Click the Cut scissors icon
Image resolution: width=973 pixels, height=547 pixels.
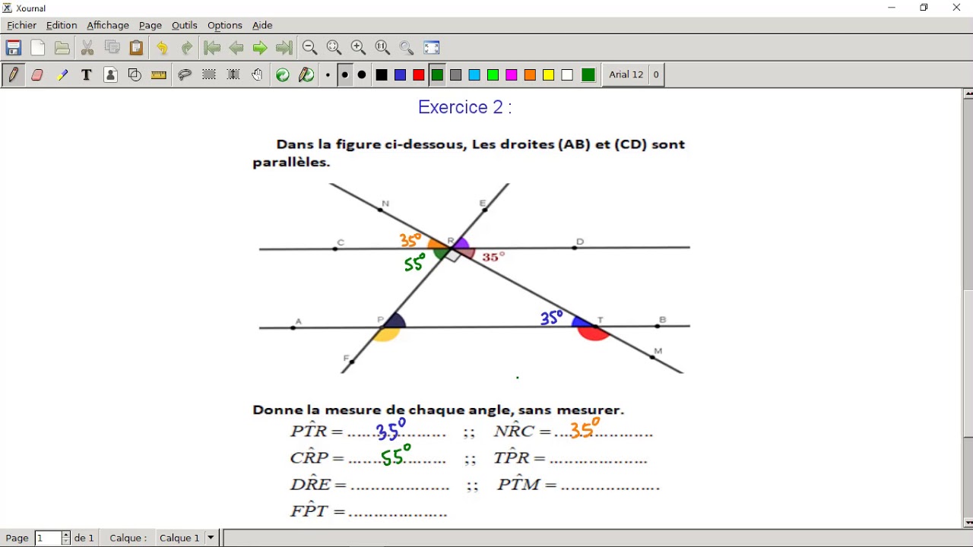pos(87,48)
